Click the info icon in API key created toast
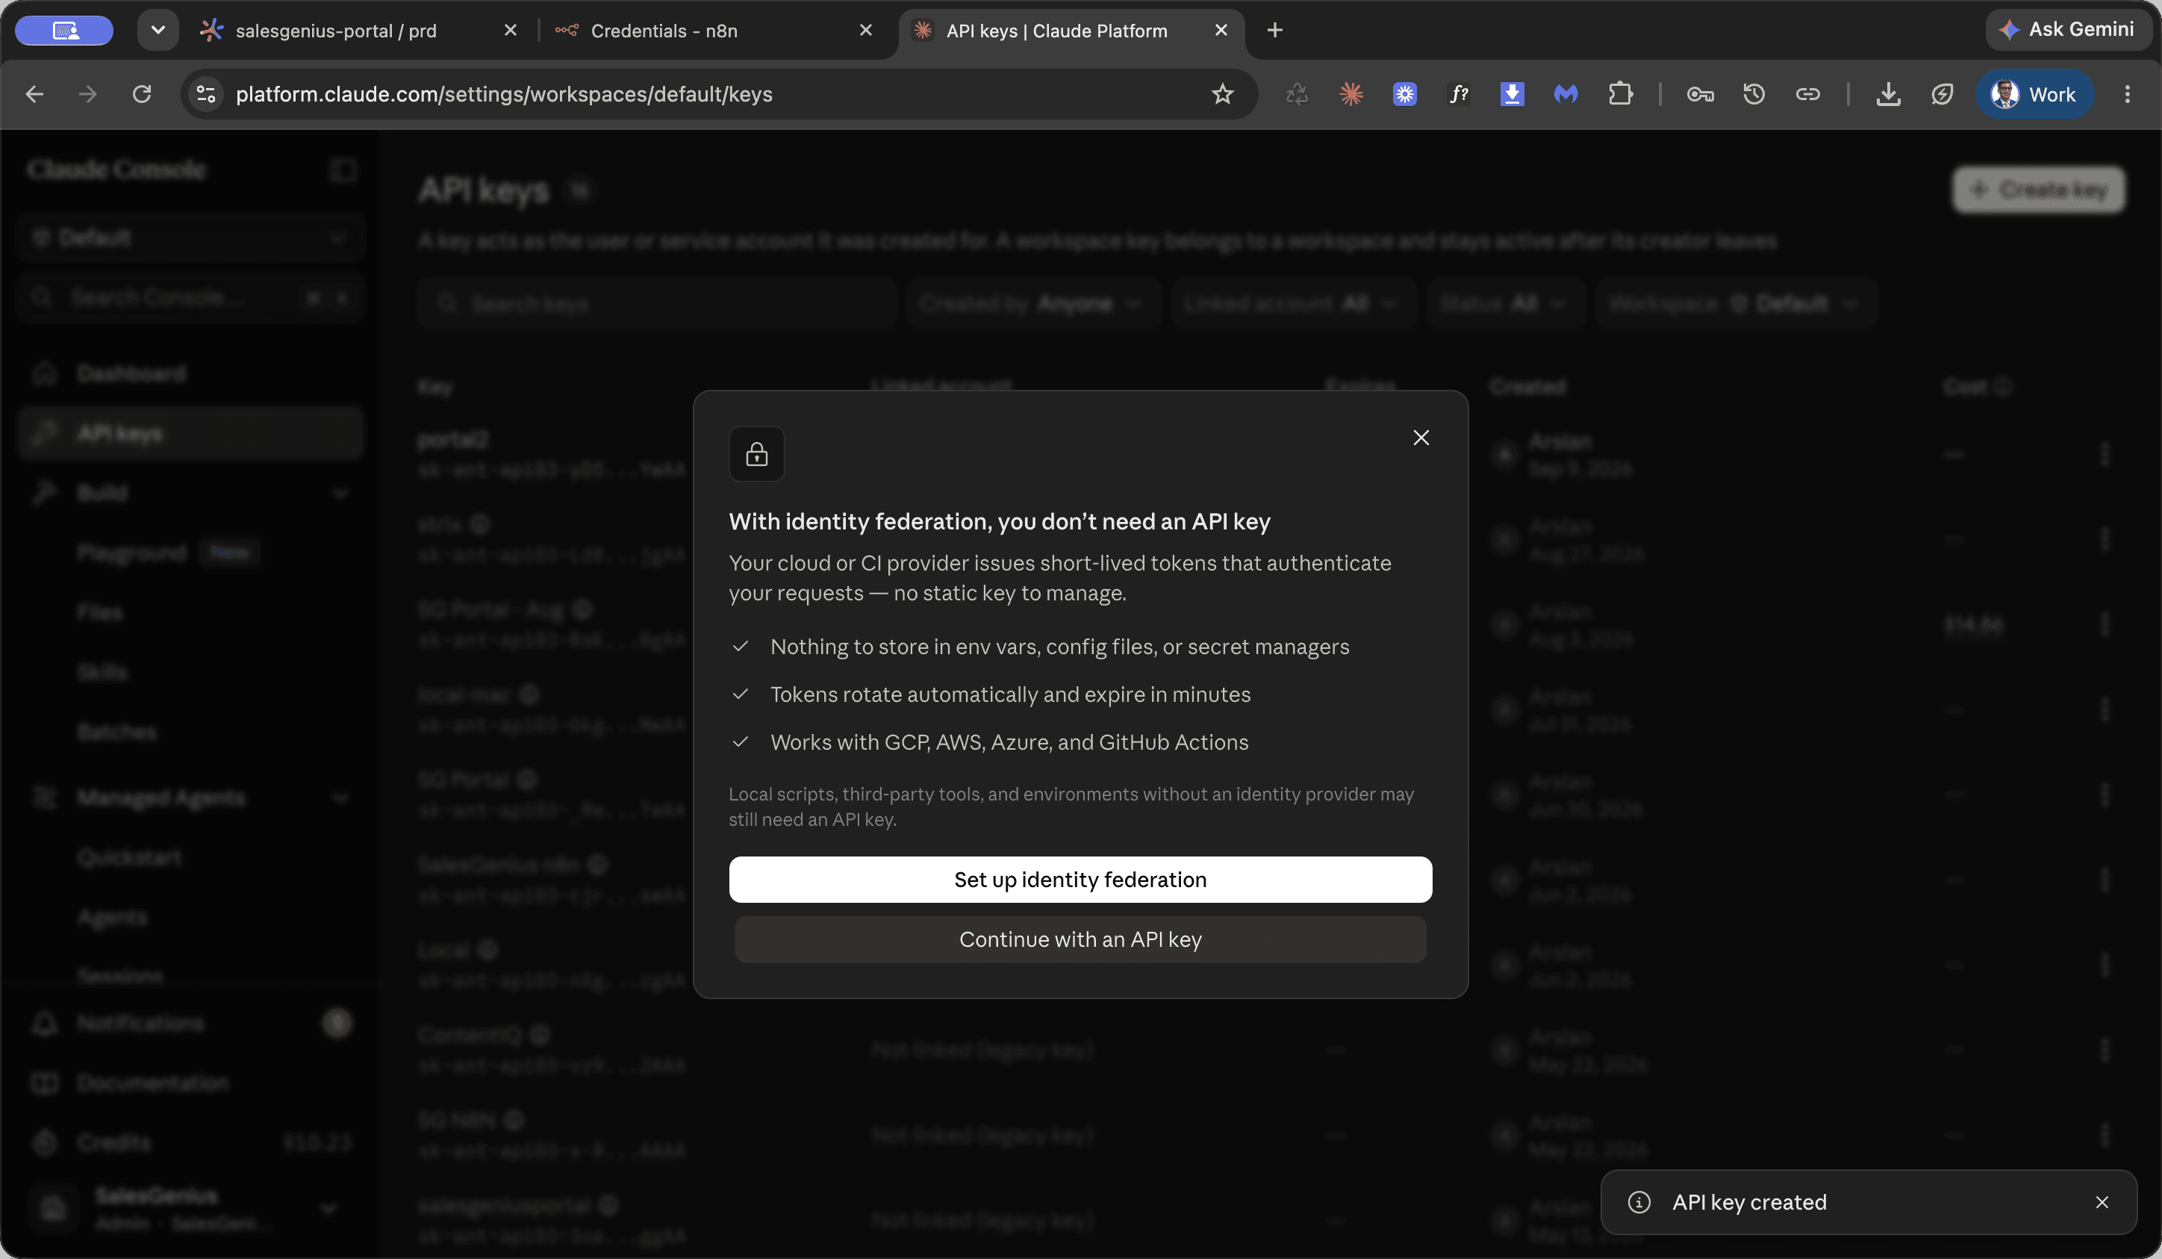 click(x=1639, y=1202)
